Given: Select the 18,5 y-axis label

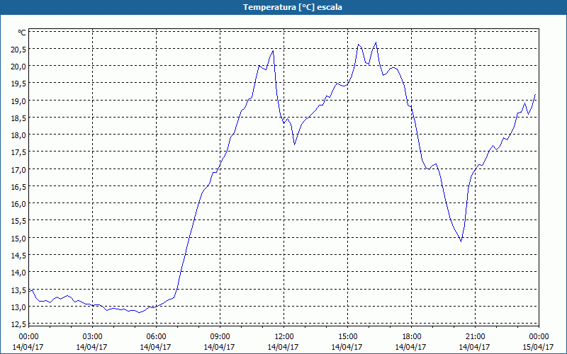Looking at the screenshot, I should (x=18, y=118).
